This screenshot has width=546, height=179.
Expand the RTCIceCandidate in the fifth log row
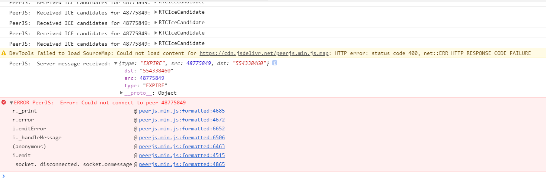click(156, 43)
